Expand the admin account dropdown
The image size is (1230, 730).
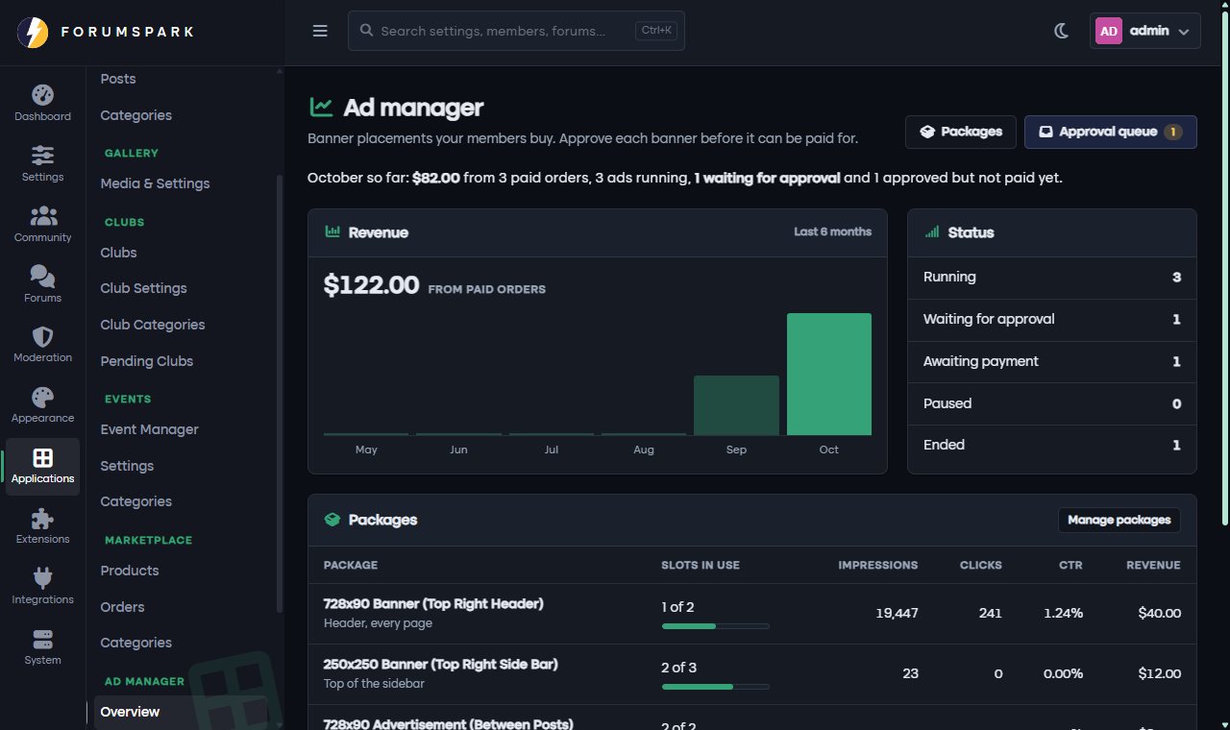pyautogui.click(x=1145, y=31)
